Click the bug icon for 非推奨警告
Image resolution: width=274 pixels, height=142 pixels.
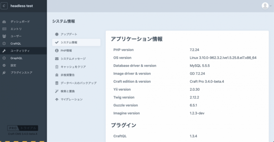tap(57, 75)
